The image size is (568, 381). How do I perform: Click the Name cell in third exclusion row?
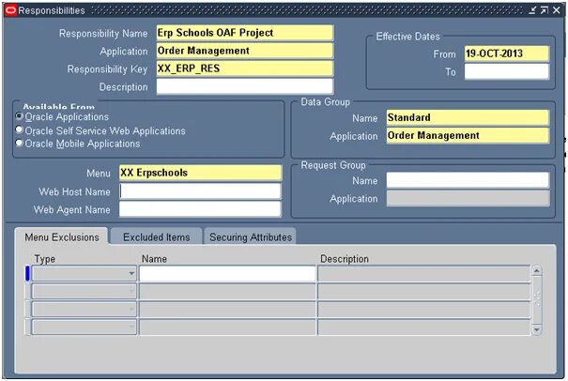[227, 310]
